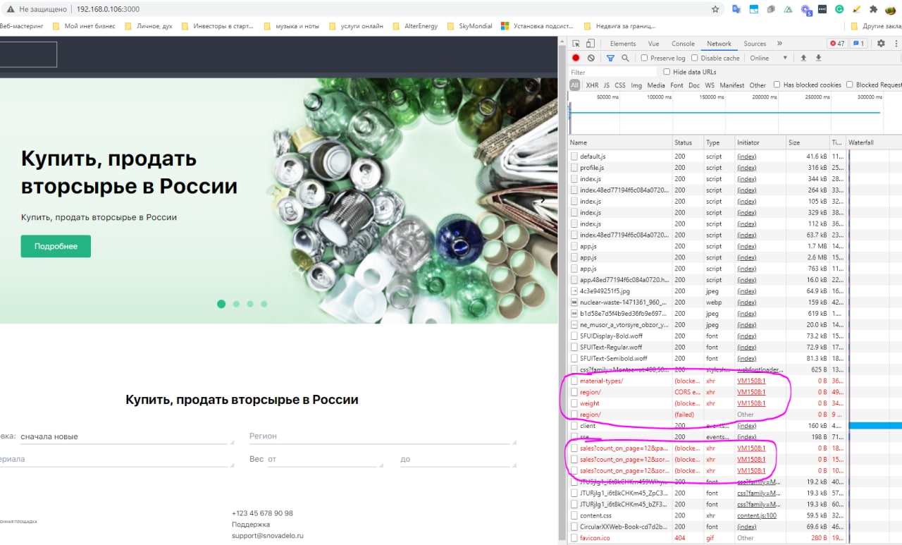Select the third carousel slide dot
The height and width of the screenshot is (545, 902).
pos(250,304)
